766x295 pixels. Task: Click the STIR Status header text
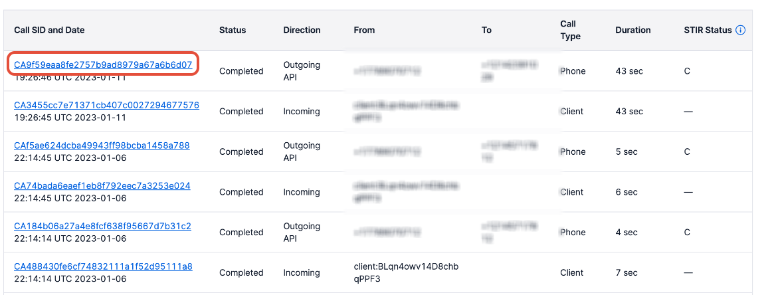coord(708,31)
